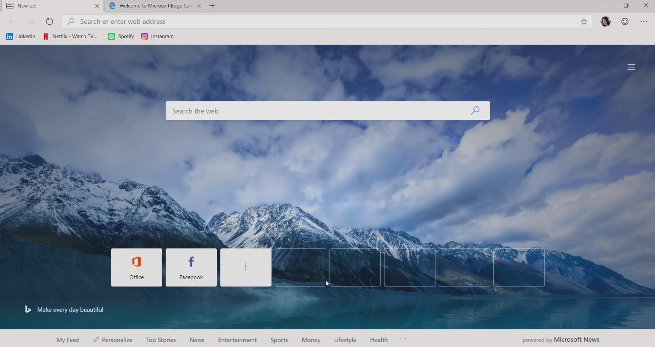The image size is (655, 347).
Task: Open the Netflix favorites bar shortcut
Action: click(70, 37)
